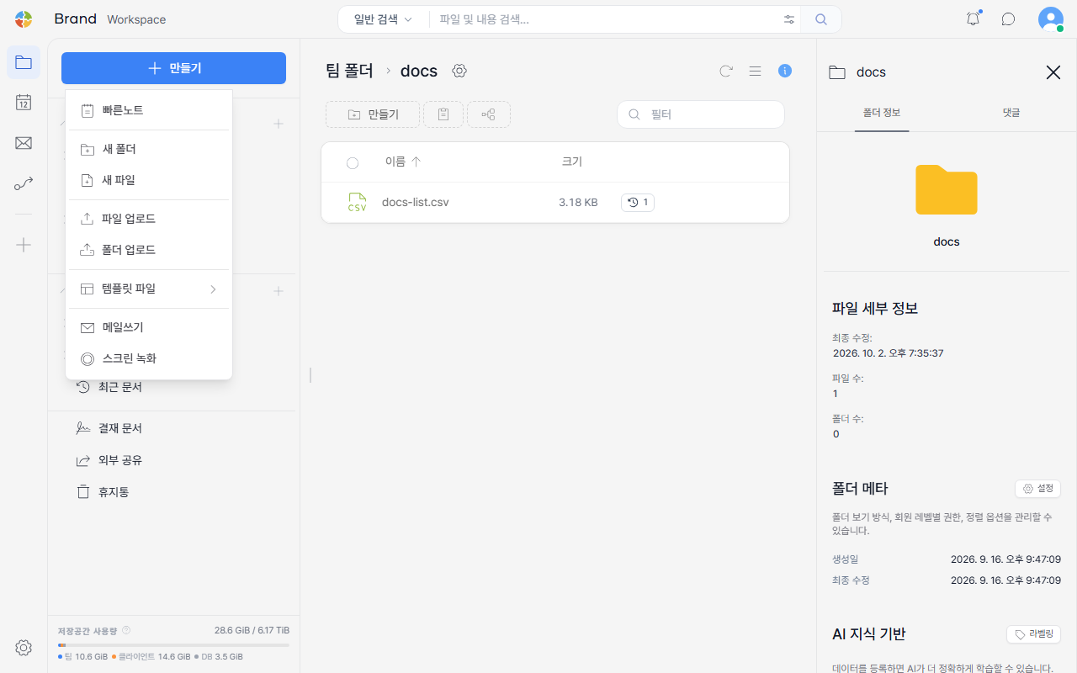Open advanced search filter options
Image resolution: width=1077 pixels, height=673 pixels.
pyautogui.click(x=789, y=19)
